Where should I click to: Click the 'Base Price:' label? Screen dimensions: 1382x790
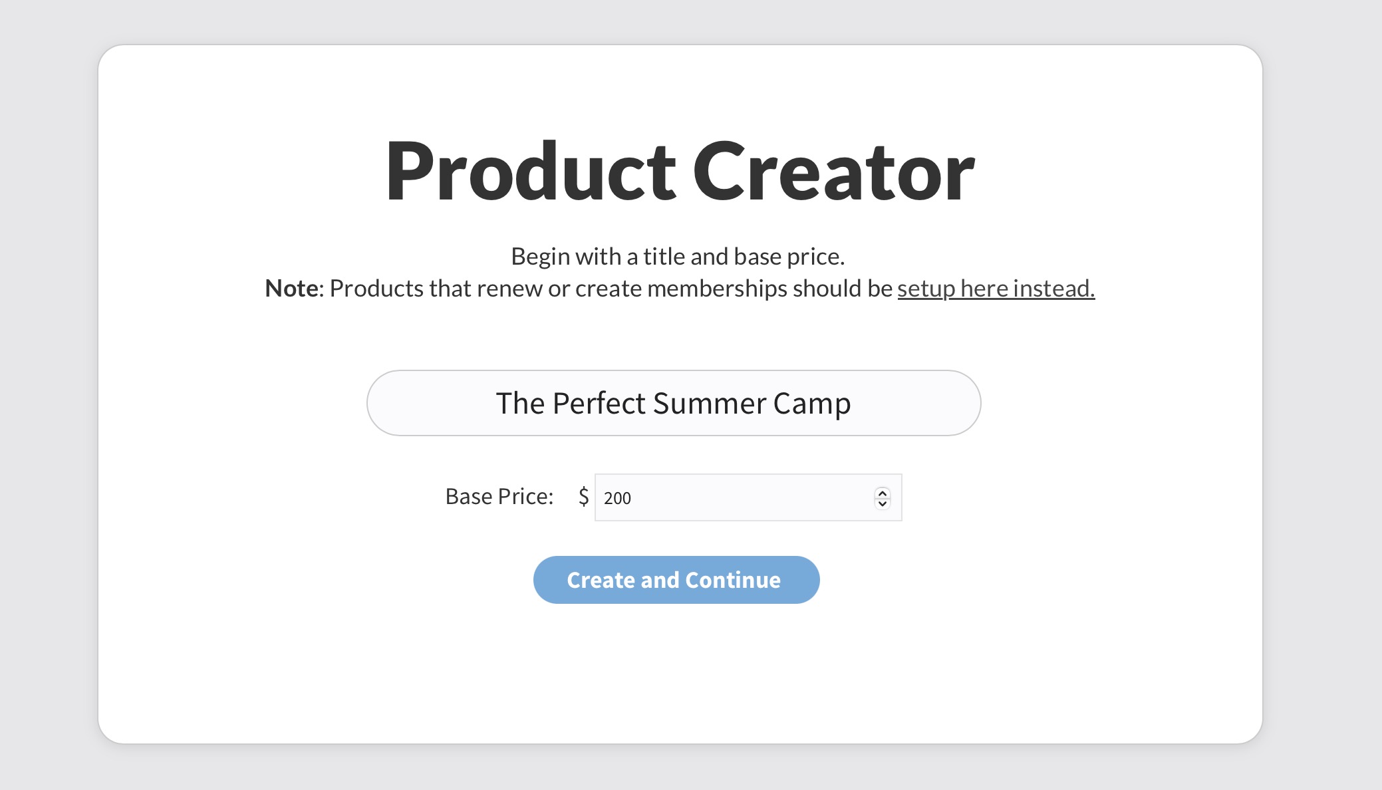click(x=499, y=497)
